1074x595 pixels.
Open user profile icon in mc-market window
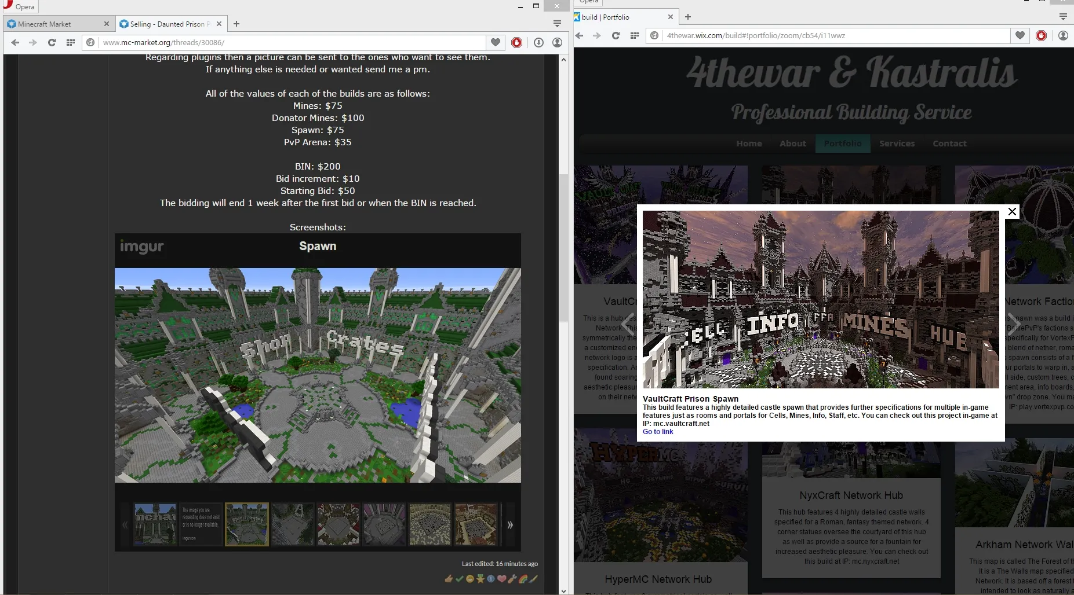coord(557,42)
